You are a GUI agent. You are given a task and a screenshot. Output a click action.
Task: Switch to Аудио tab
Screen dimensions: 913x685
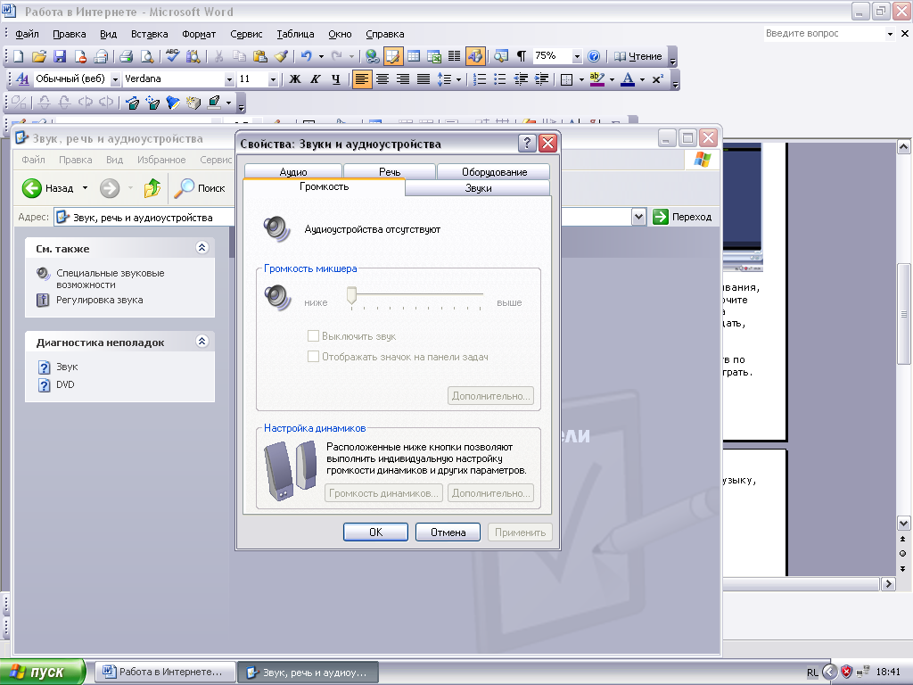[x=292, y=172]
